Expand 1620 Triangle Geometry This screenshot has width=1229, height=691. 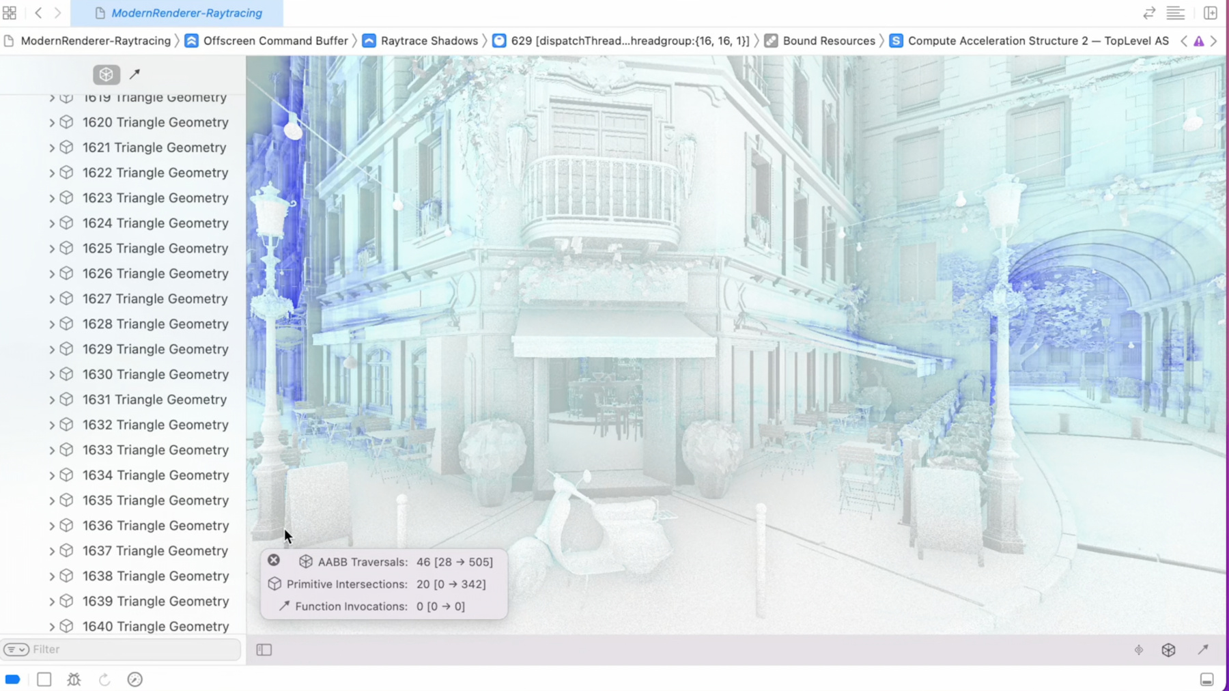52,123
